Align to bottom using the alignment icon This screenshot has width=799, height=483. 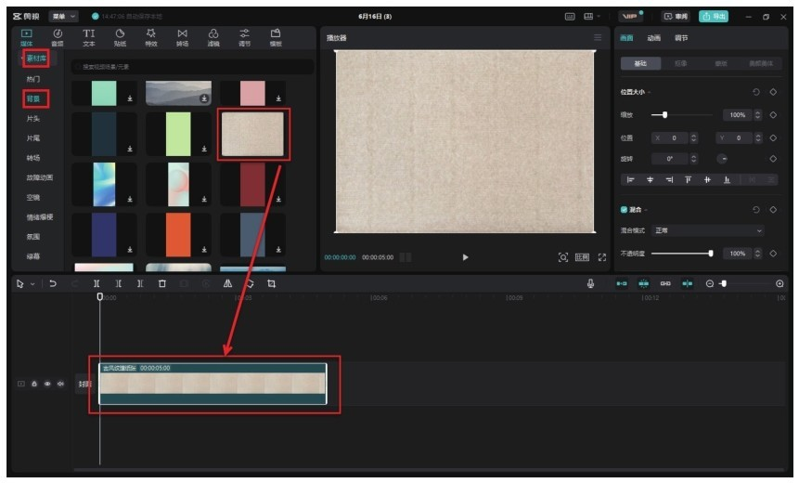point(727,179)
